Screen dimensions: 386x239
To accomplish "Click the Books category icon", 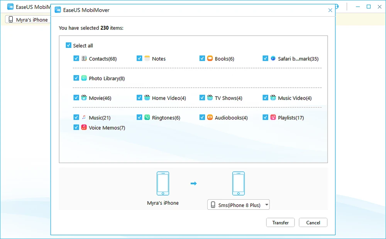I will tap(210, 59).
